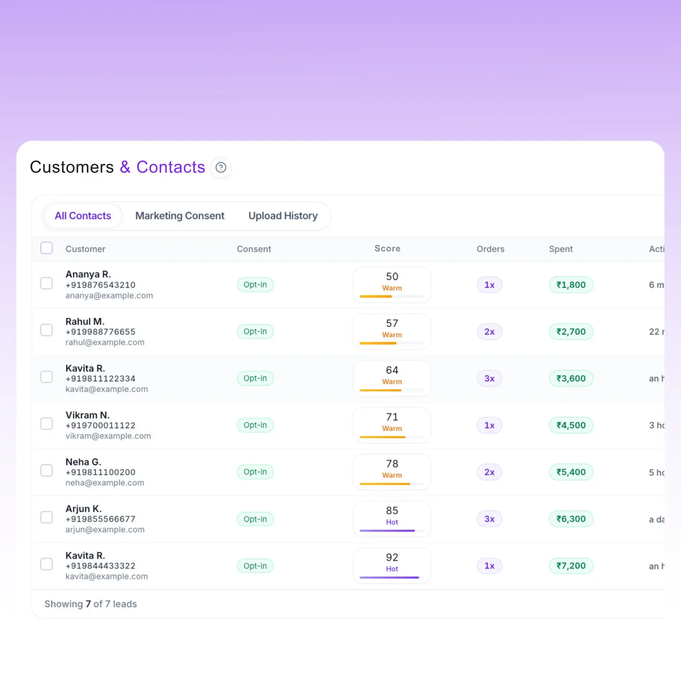Click the 1x orders badge for Ananya R.
This screenshot has width=681, height=681.
point(489,285)
